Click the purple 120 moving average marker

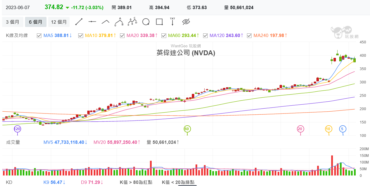coord(17,129)
